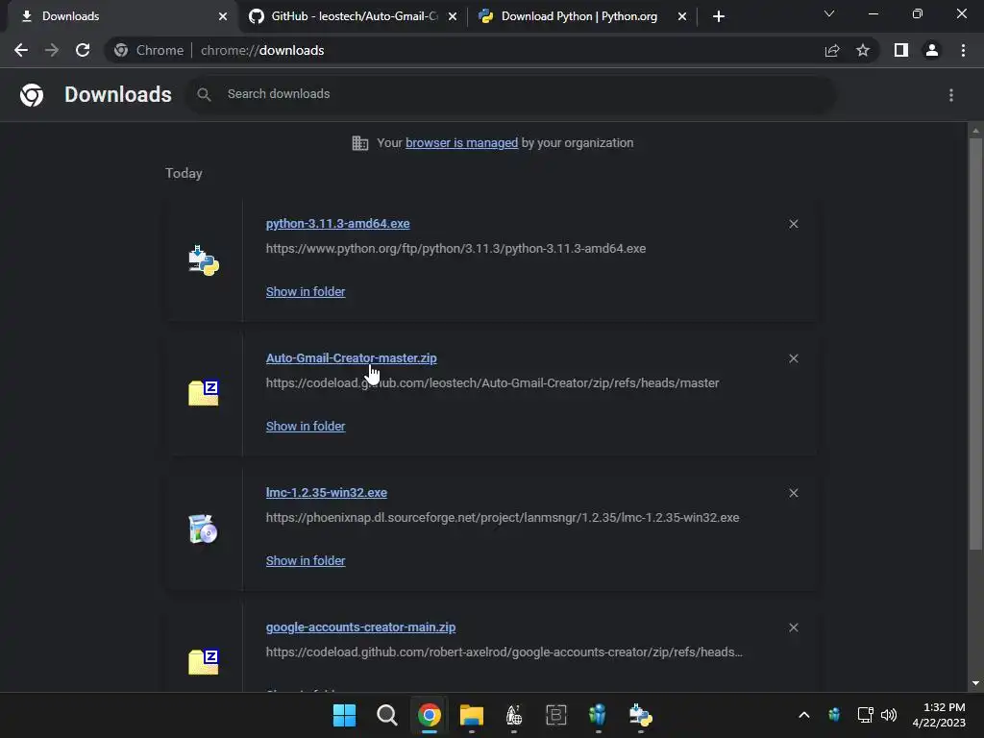Click the sourceforge lanmsngr URL text
Image resolution: width=984 pixels, height=738 pixels.
(x=503, y=518)
